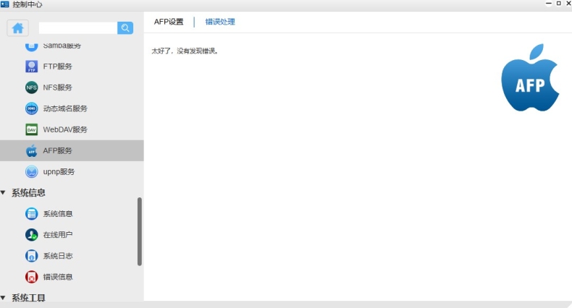The height and width of the screenshot is (308, 572).
Task: Click the blue search magnifier button
Action: click(125, 28)
